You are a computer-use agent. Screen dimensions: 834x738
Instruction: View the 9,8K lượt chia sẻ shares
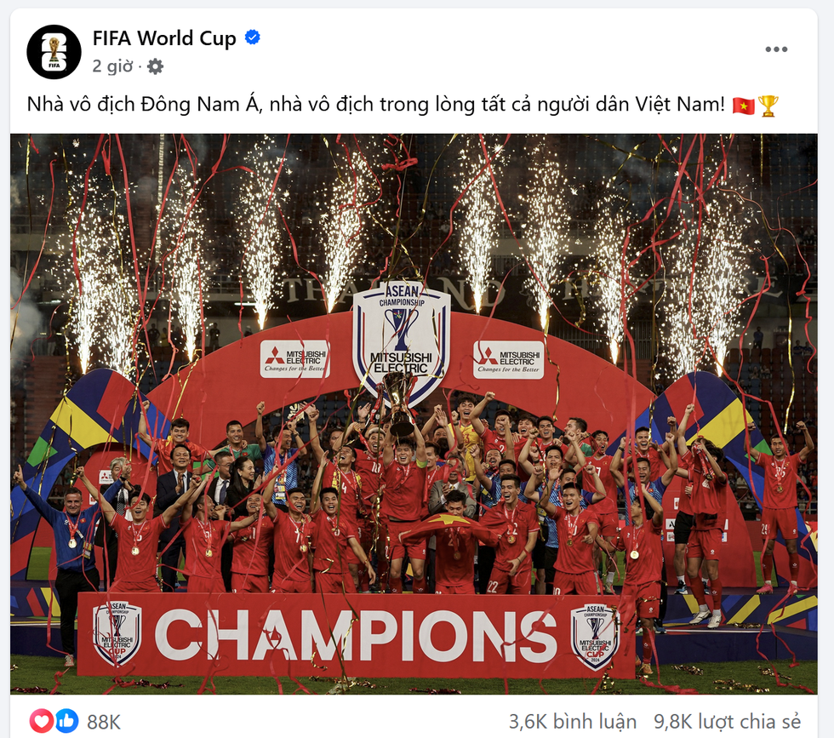point(727,722)
